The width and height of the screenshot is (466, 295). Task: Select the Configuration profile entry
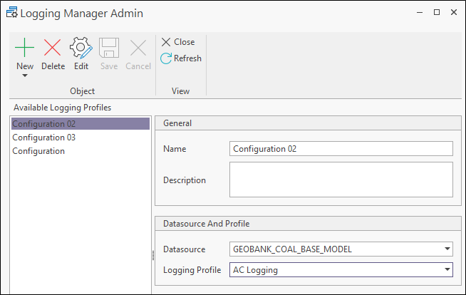tap(38, 151)
